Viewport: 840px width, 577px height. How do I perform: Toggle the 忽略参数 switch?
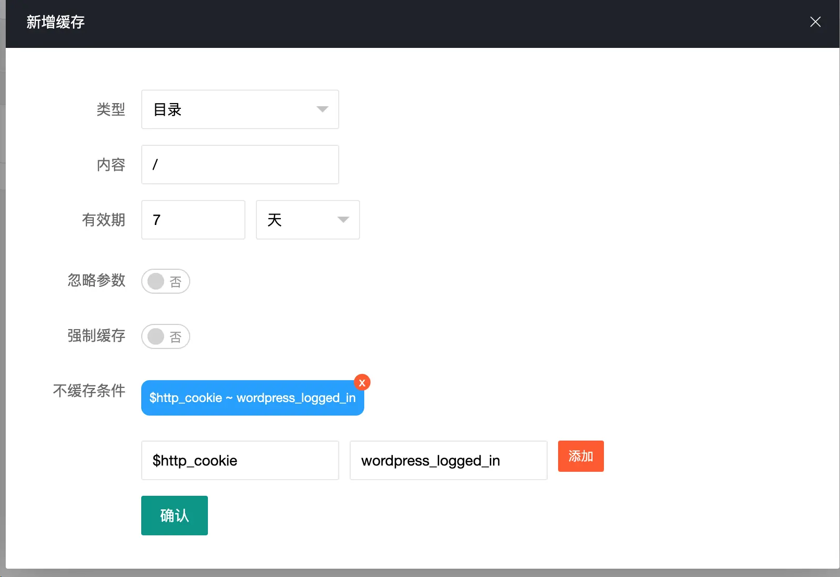[x=165, y=281]
